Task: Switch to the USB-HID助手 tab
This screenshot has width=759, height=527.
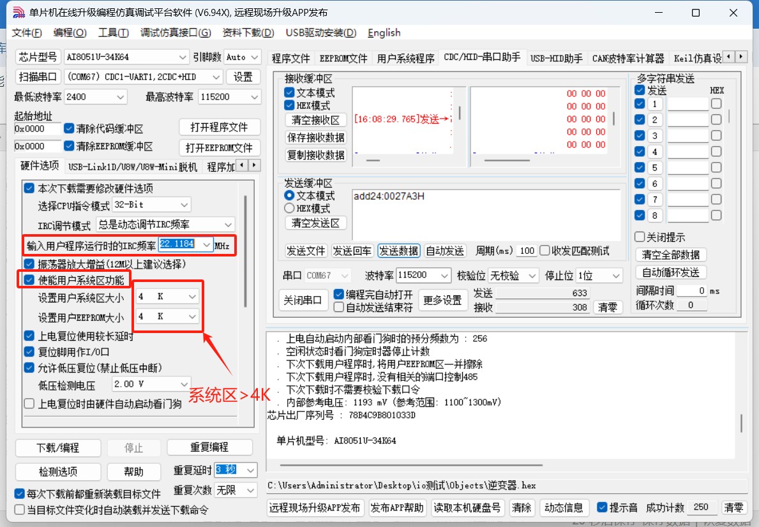Action: tap(556, 59)
